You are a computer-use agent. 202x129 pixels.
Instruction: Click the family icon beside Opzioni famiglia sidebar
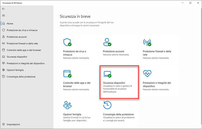point(3,70)
